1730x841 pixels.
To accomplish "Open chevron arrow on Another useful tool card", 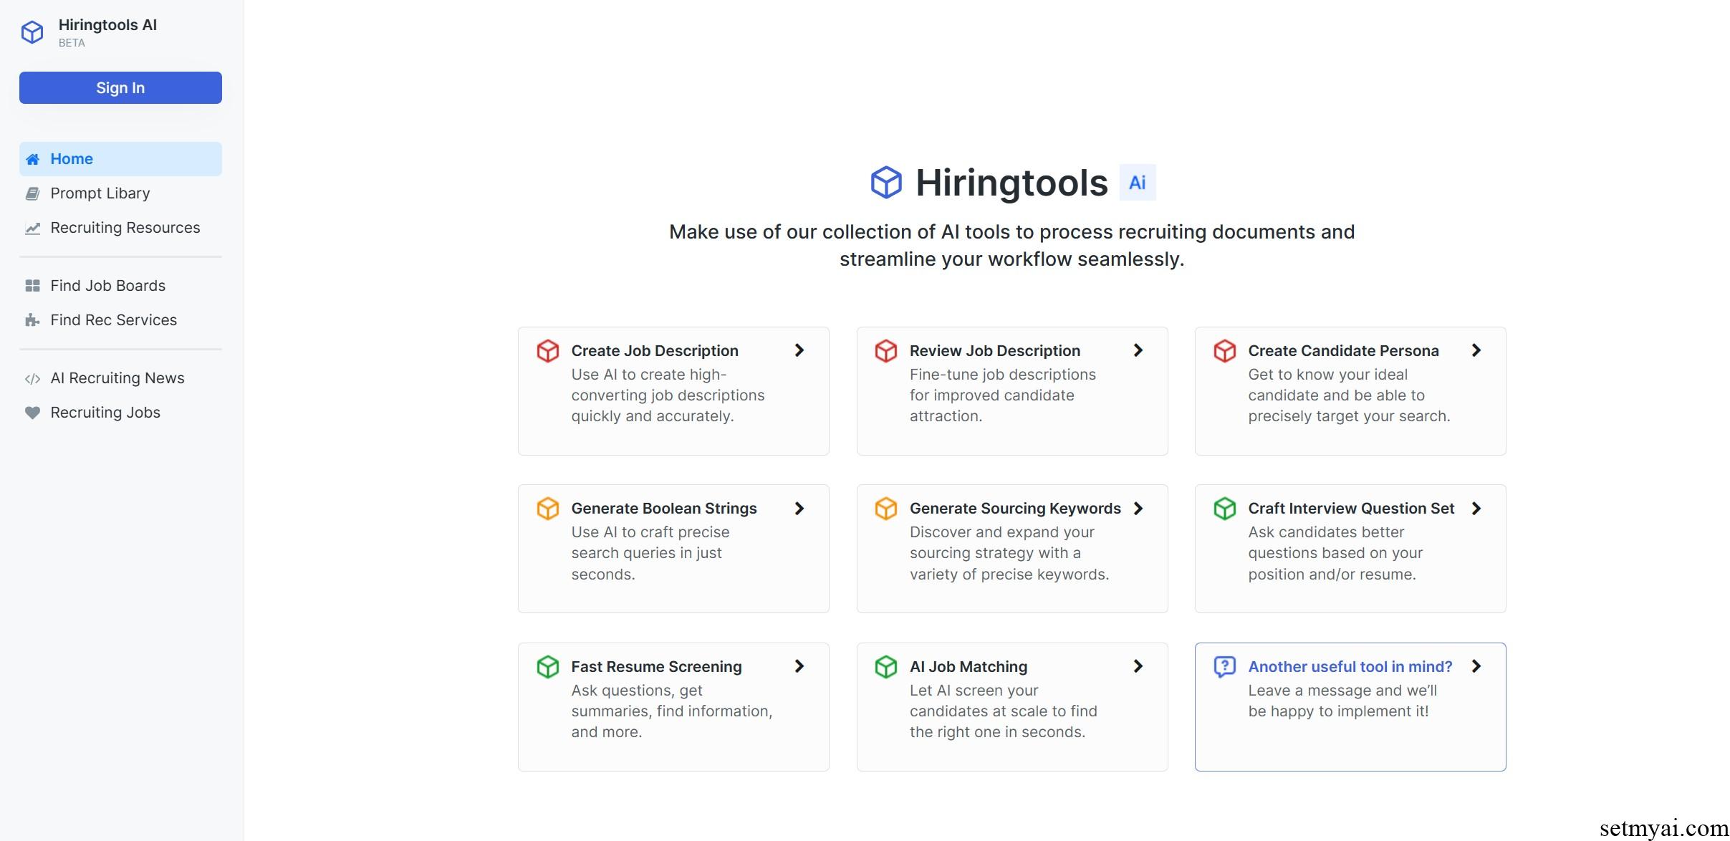I will point(1476,666).
